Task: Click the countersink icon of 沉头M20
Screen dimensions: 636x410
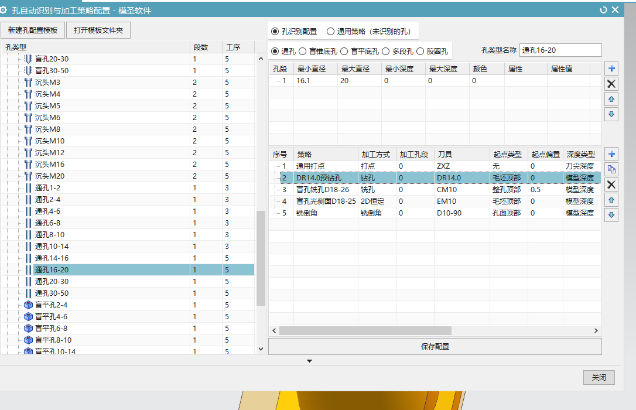Action: click(x=28, y=176)
